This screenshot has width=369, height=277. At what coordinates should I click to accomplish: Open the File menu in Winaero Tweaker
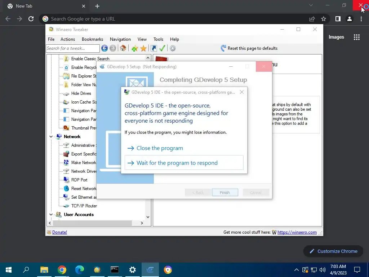point(51,39)
